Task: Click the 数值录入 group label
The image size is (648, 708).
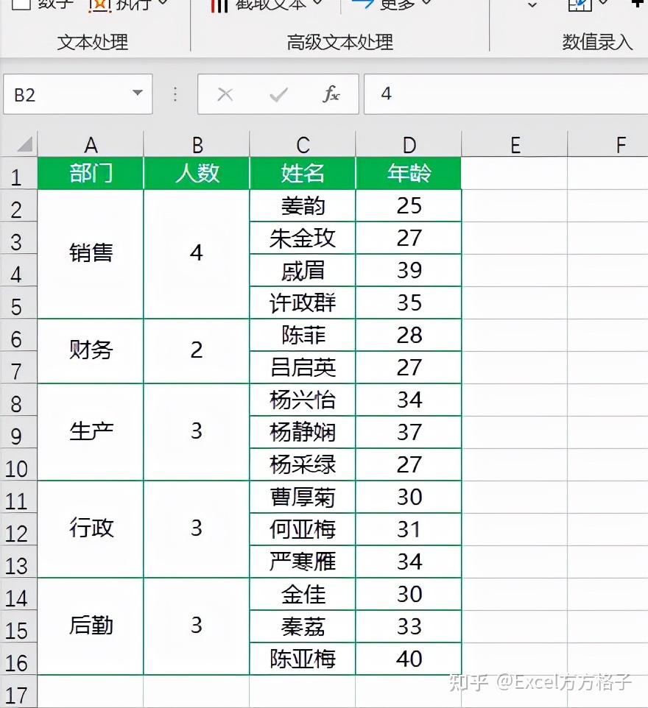Action: click(597, 42)
